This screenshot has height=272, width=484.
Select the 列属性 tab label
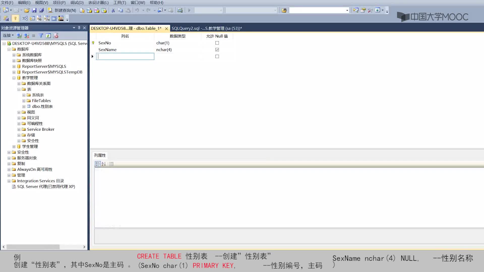[x=100, y=155]
